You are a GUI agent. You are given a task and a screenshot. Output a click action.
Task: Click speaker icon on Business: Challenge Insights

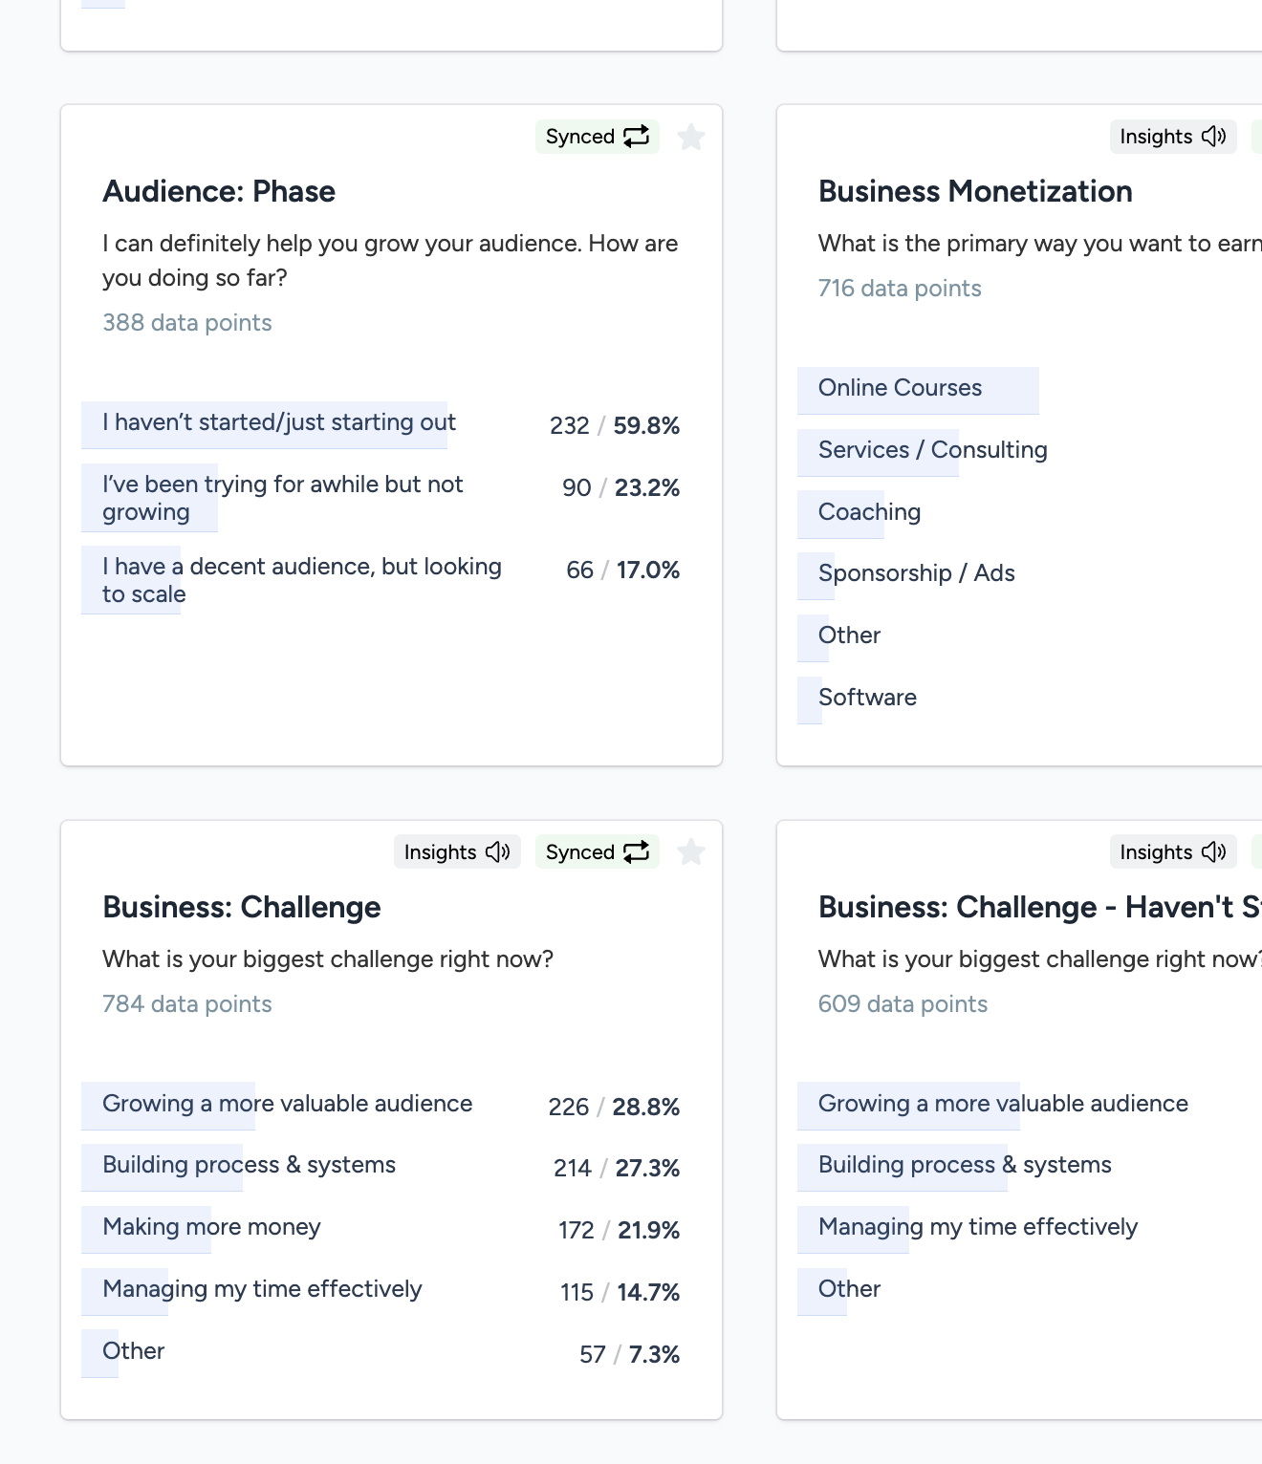(x=498, y=851)
